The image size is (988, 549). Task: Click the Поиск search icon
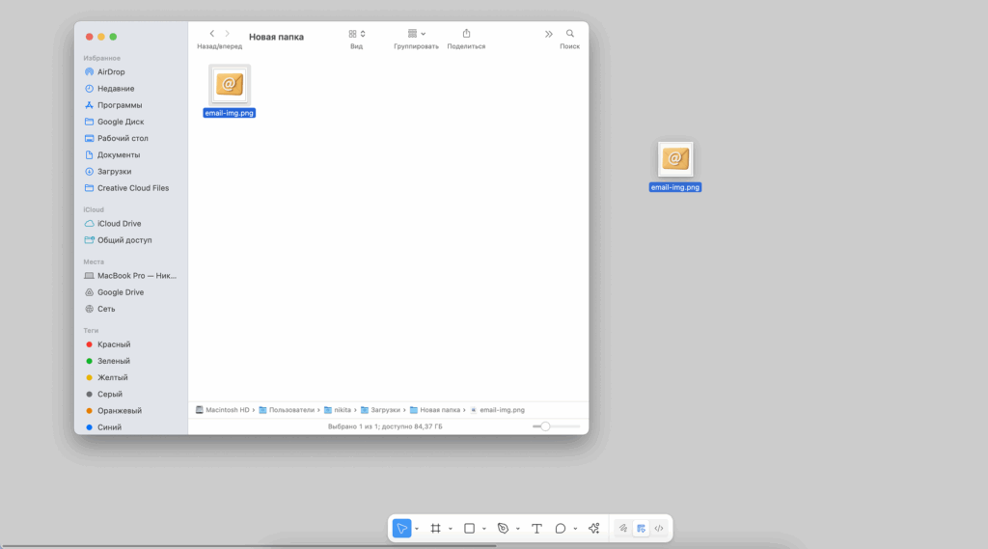pyautogui.click(x=569, y=34)
